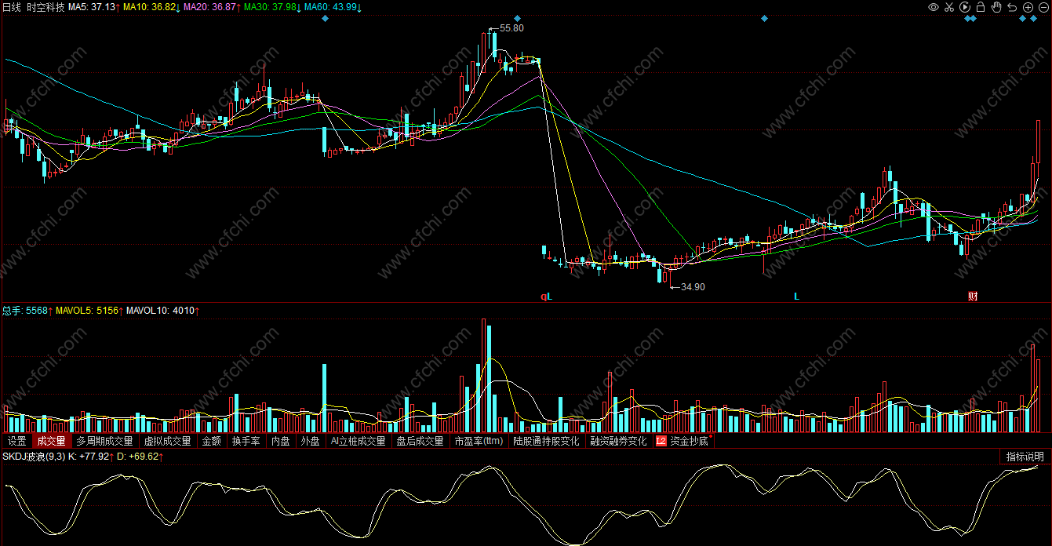
Task: Select the L2 资金抄底 tab
Action: pyautogui.click(x=683, y=441)
